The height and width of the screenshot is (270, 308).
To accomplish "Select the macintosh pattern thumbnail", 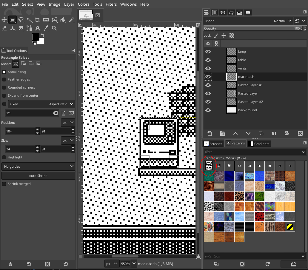I will click(x=209, y=166).
